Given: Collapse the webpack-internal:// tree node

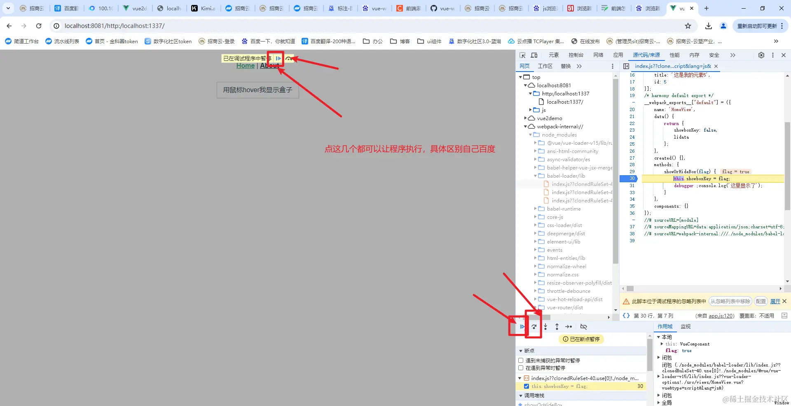Looking at the screenshot, I should (526, 127).
